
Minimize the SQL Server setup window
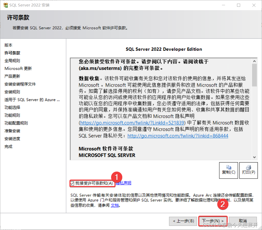[223, 5]
